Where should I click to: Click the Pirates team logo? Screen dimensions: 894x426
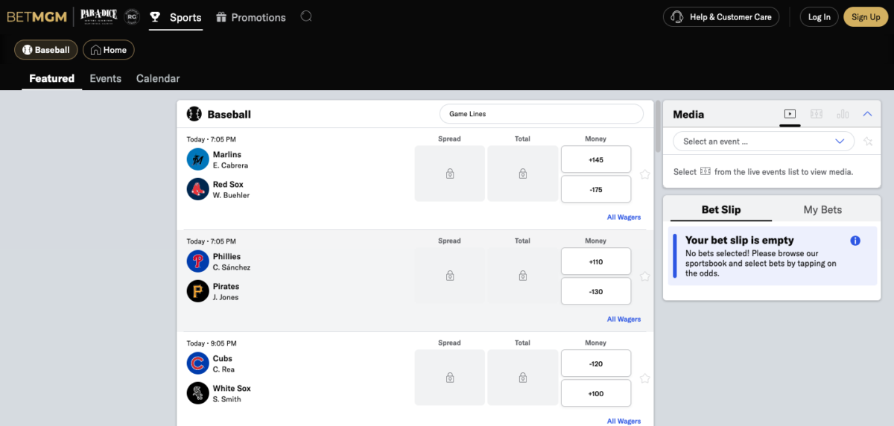point(197,291)
